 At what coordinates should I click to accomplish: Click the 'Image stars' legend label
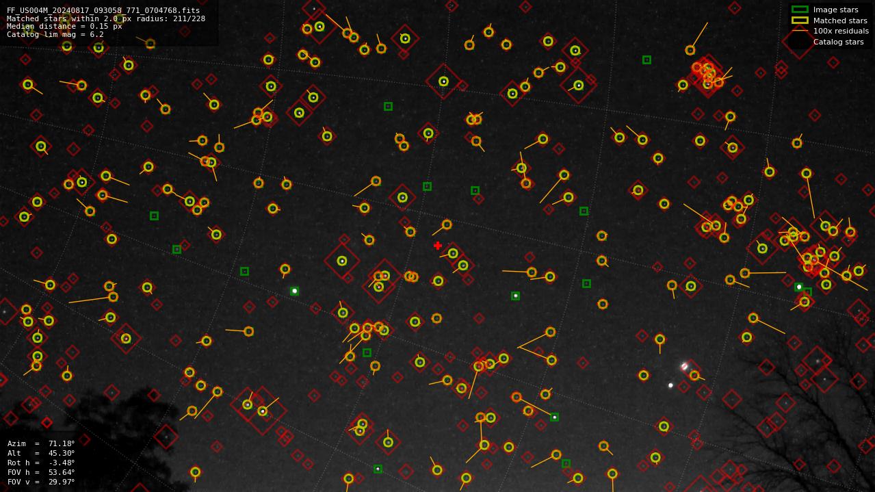[835, 10]
